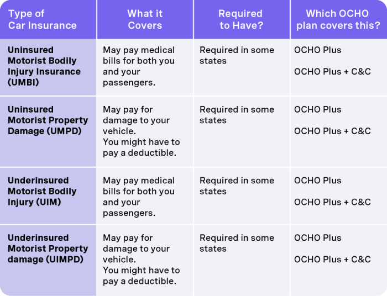The height and width of the screenshot is (296, 387).
Task: Select the UIM row coverage description text
Action: (x=139, y=197)
